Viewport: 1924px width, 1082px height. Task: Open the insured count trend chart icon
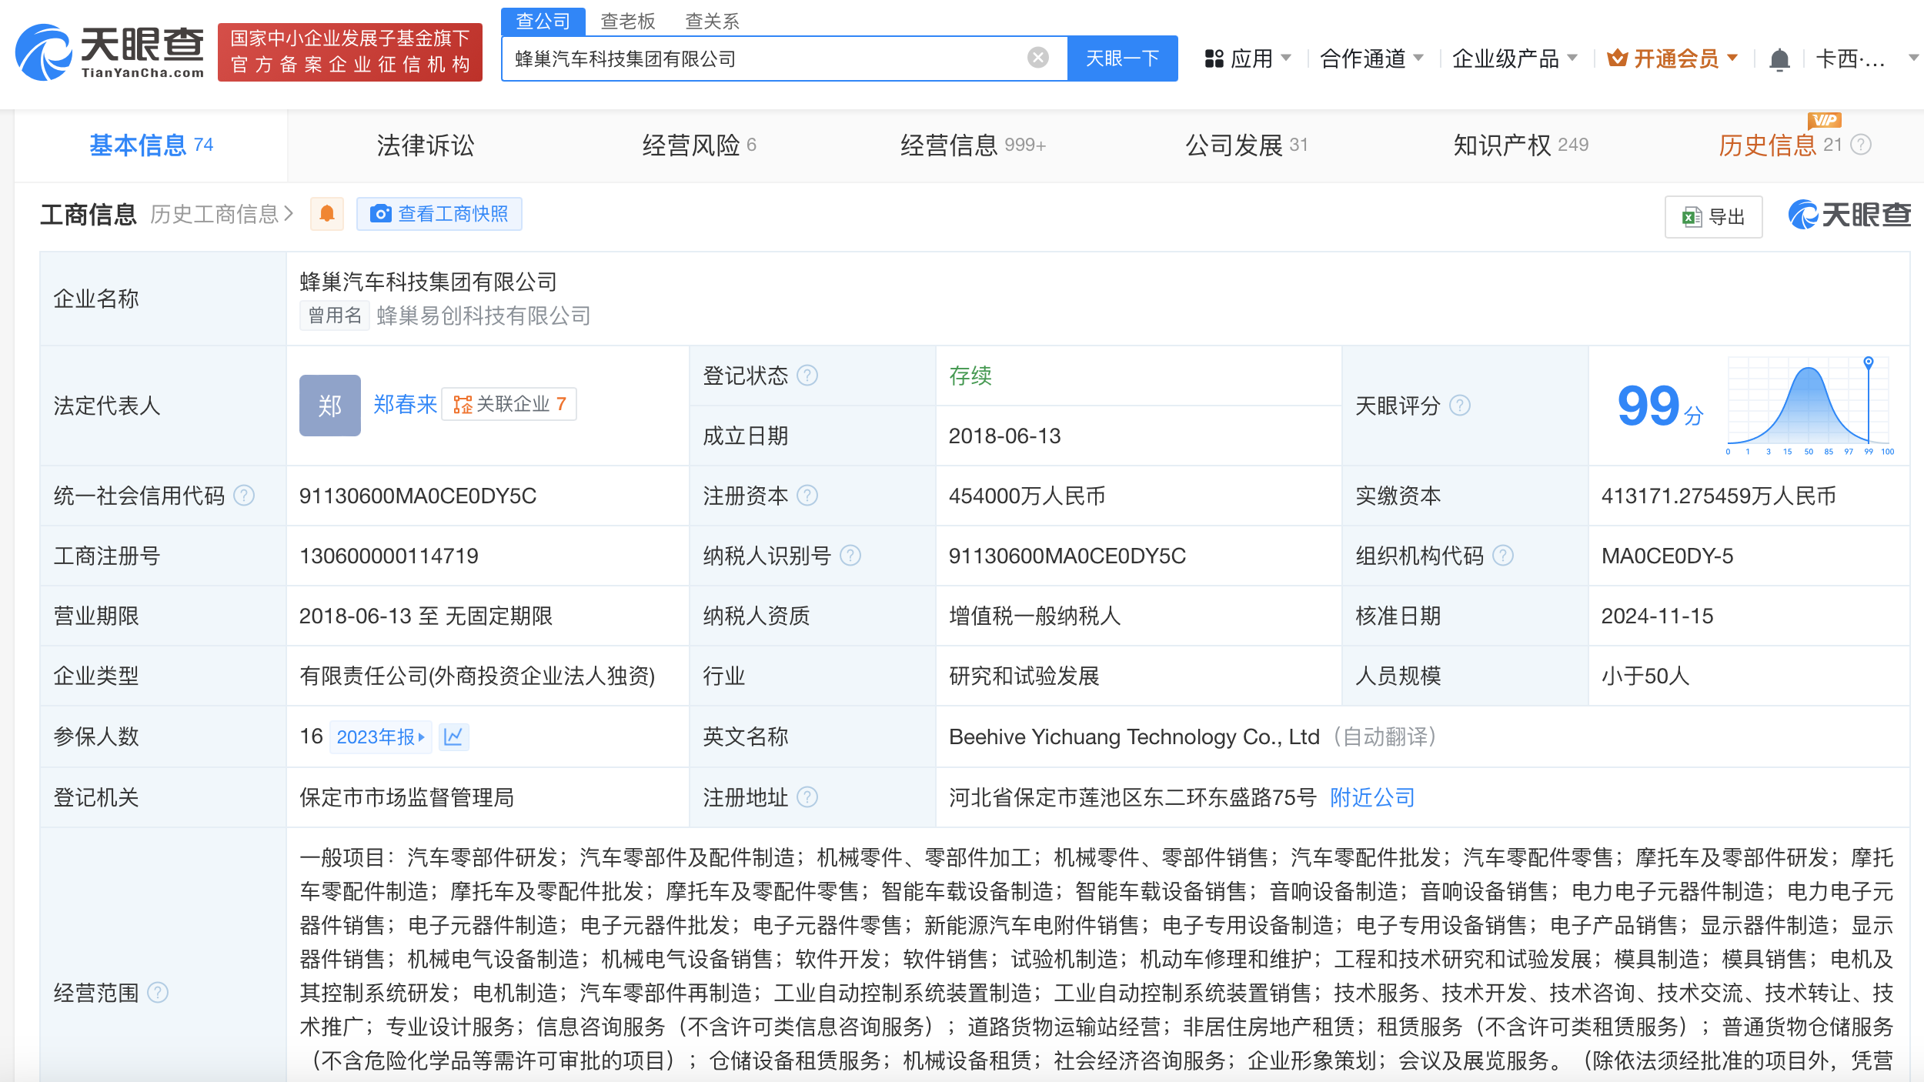tap(453, 736)
